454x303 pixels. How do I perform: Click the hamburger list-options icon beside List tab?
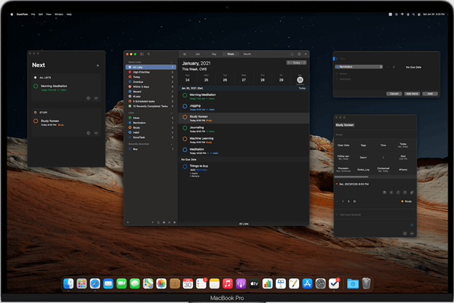185,54
